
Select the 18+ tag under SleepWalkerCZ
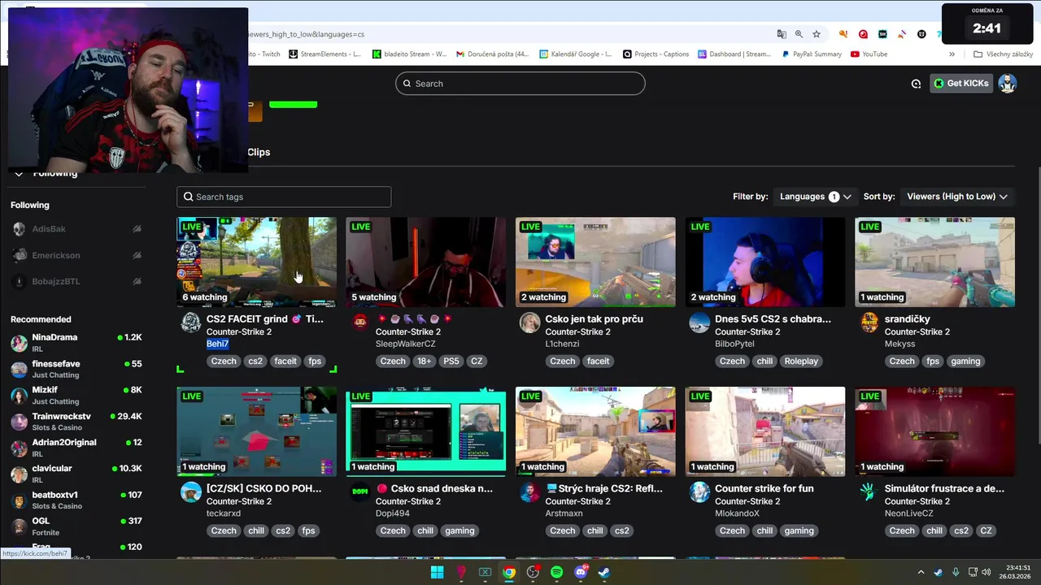424,362
